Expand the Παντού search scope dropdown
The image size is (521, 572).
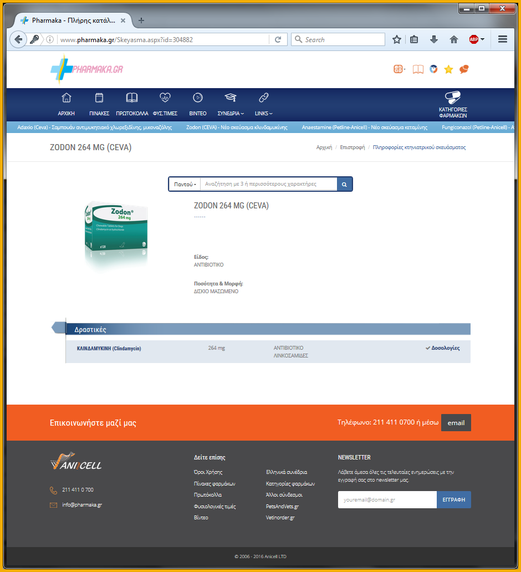(185, 184)
